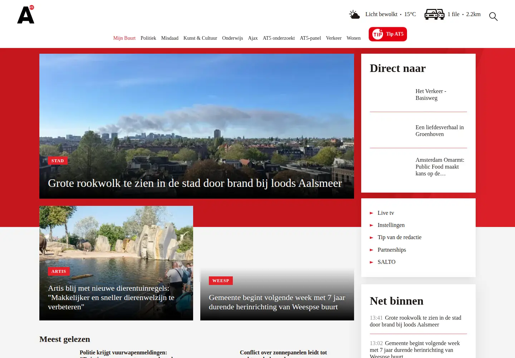Open the Onderwijs section
The width and height of the screenshot is (515, 358).
click(x=232, y=38)
